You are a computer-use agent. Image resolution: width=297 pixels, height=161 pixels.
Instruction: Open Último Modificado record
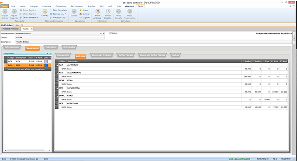[29, 17]
